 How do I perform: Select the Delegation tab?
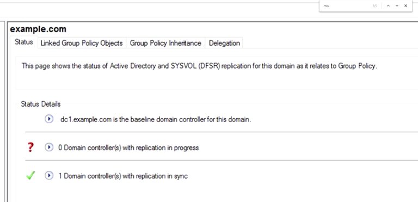click(224, 43)
